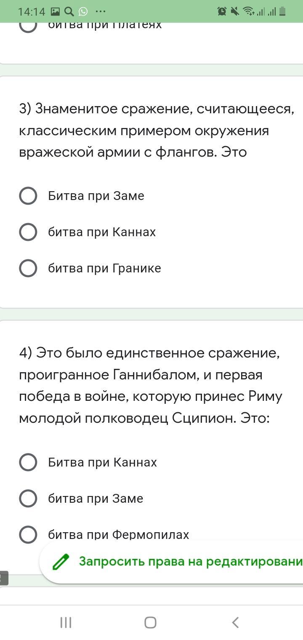The height and width of the screenshot is (640, 303).
Task: Tap the muted sound icon in status bar
Action: (235, 11)
